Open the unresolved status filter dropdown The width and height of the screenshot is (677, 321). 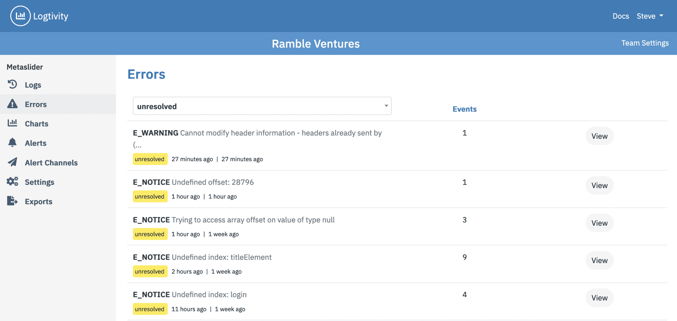(x=262, y=106)
